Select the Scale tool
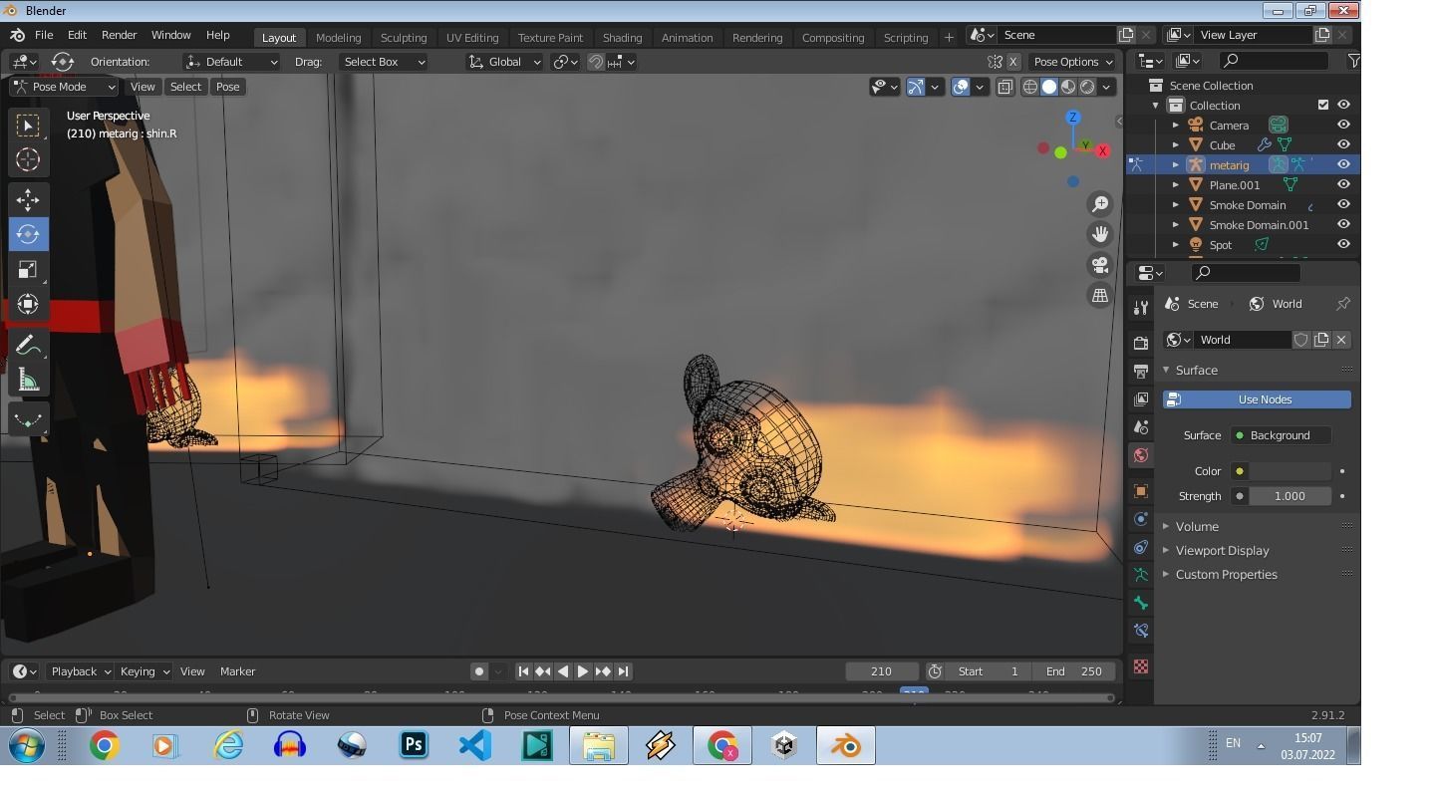Image resolution: width=1433 pixels, height=793 pixels. tap(28, 269)
